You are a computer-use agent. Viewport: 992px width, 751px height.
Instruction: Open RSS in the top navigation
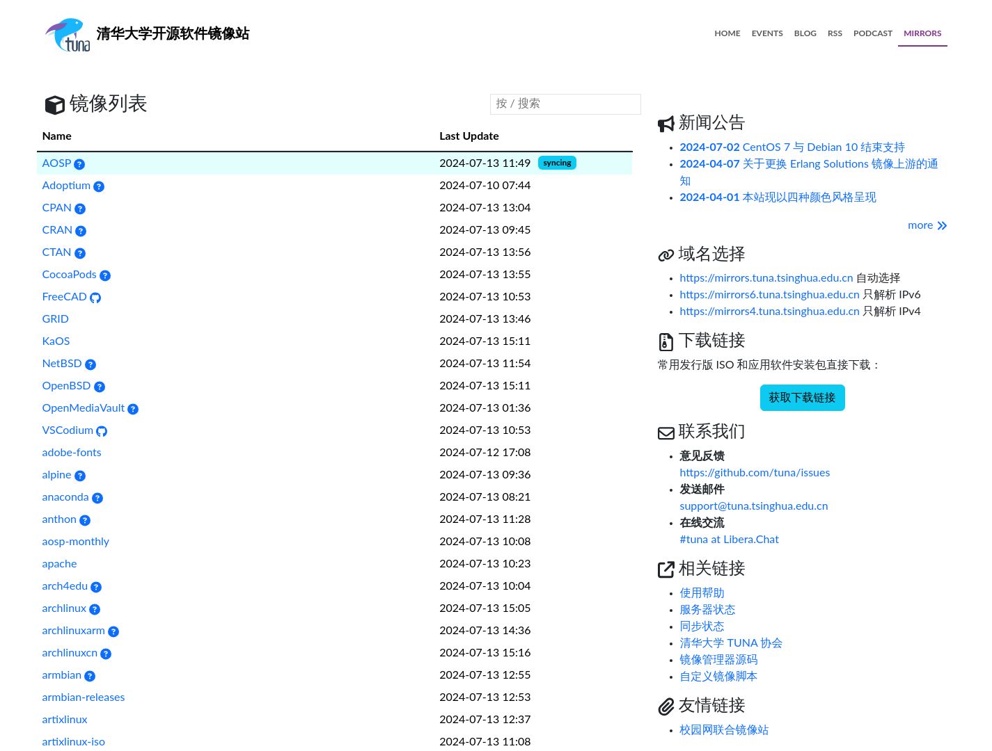point(835,33)
